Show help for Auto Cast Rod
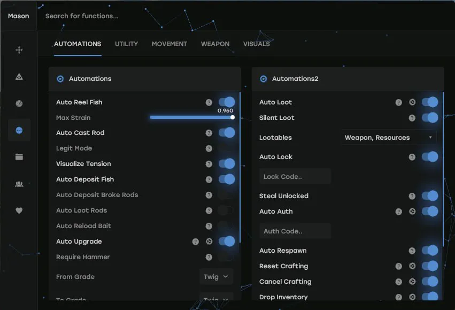 pyautogui.click(x=209, y=133)
